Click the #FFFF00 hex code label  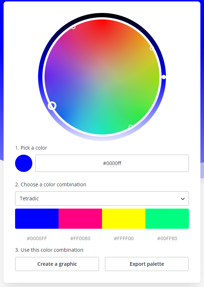point(124,238)
